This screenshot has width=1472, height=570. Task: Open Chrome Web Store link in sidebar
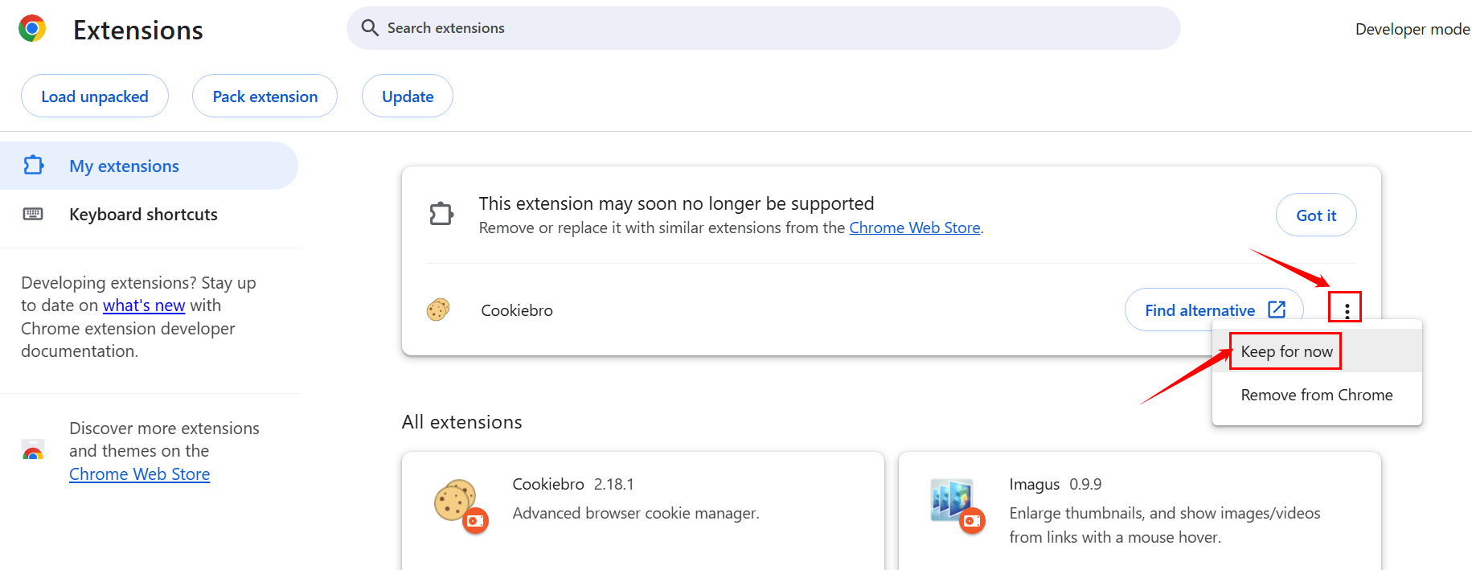pos(140,474)
